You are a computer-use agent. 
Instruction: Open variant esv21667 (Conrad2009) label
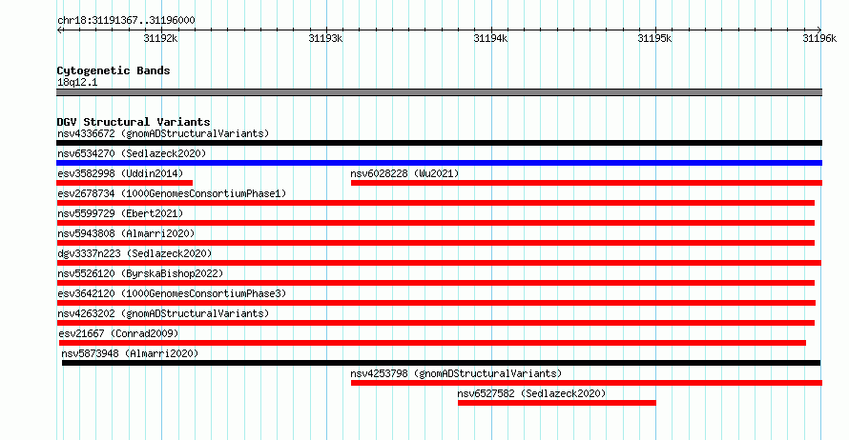pyautogui.click(x=118, y=333)
